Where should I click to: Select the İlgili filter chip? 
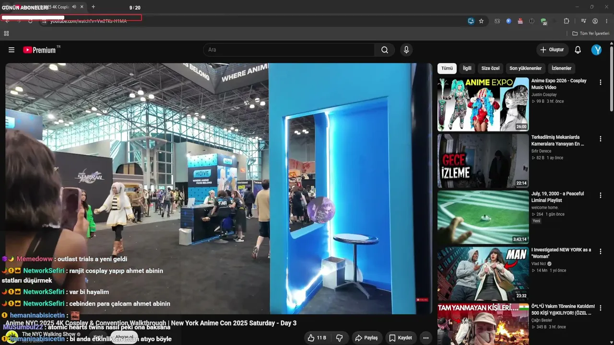point(467,69)
